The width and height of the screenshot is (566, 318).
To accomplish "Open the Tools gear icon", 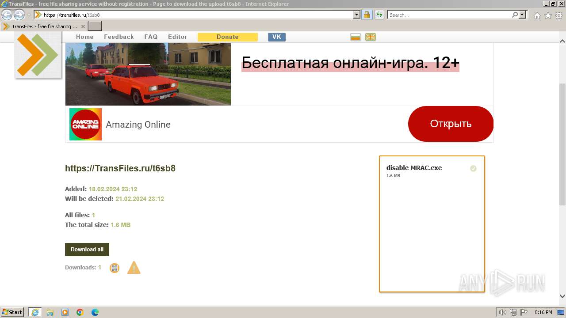I will coord(559,15).
